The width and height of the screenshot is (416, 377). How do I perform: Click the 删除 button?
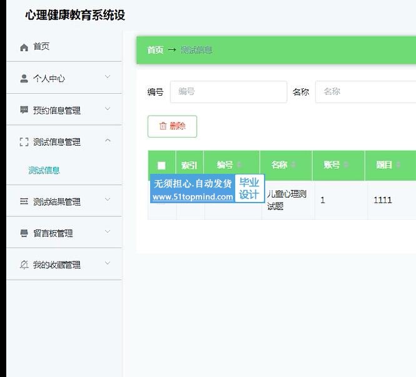(x=172, y=126)
